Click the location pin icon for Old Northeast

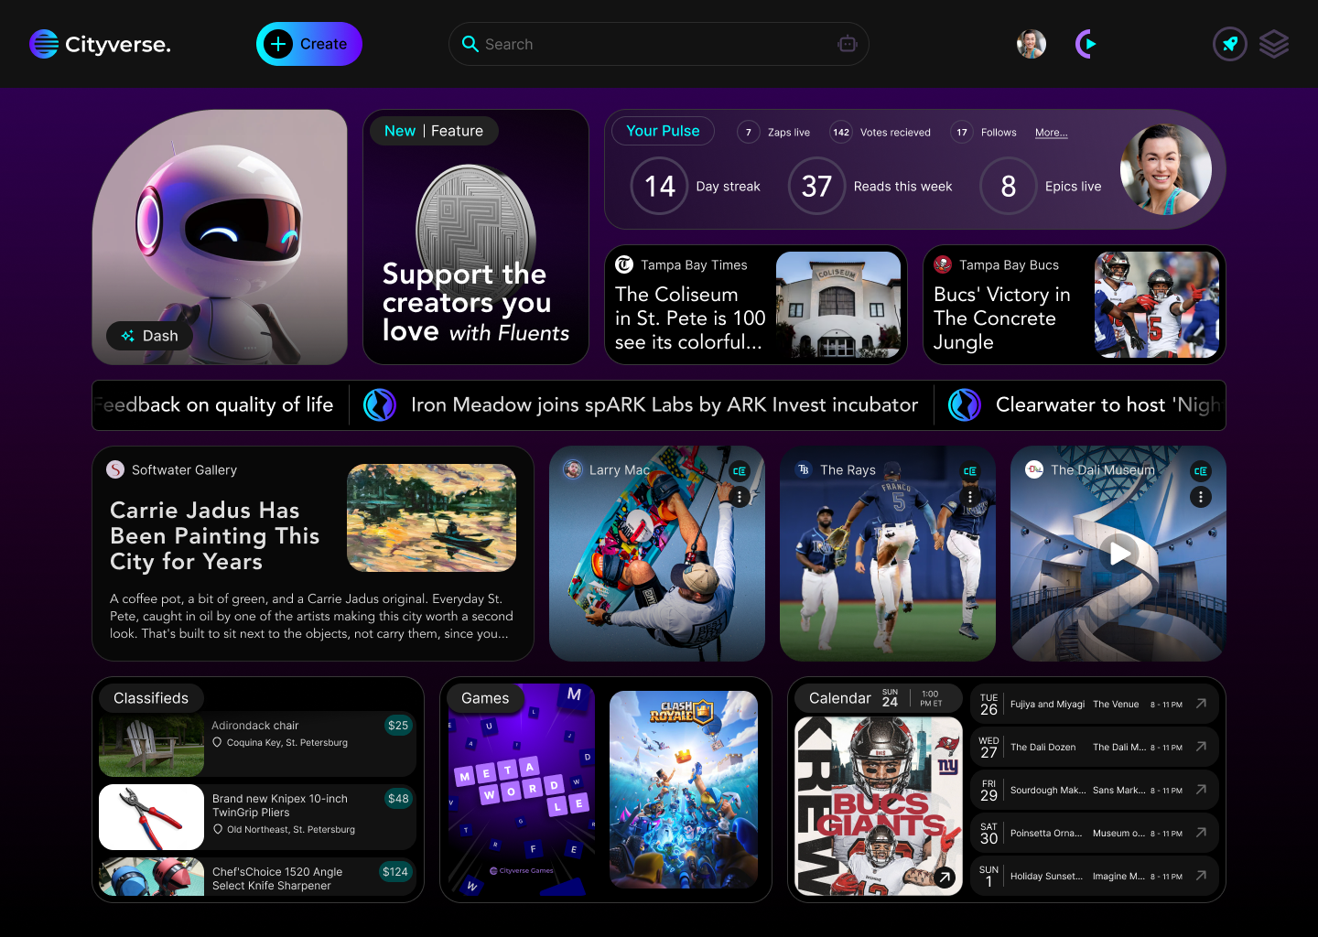217,829
